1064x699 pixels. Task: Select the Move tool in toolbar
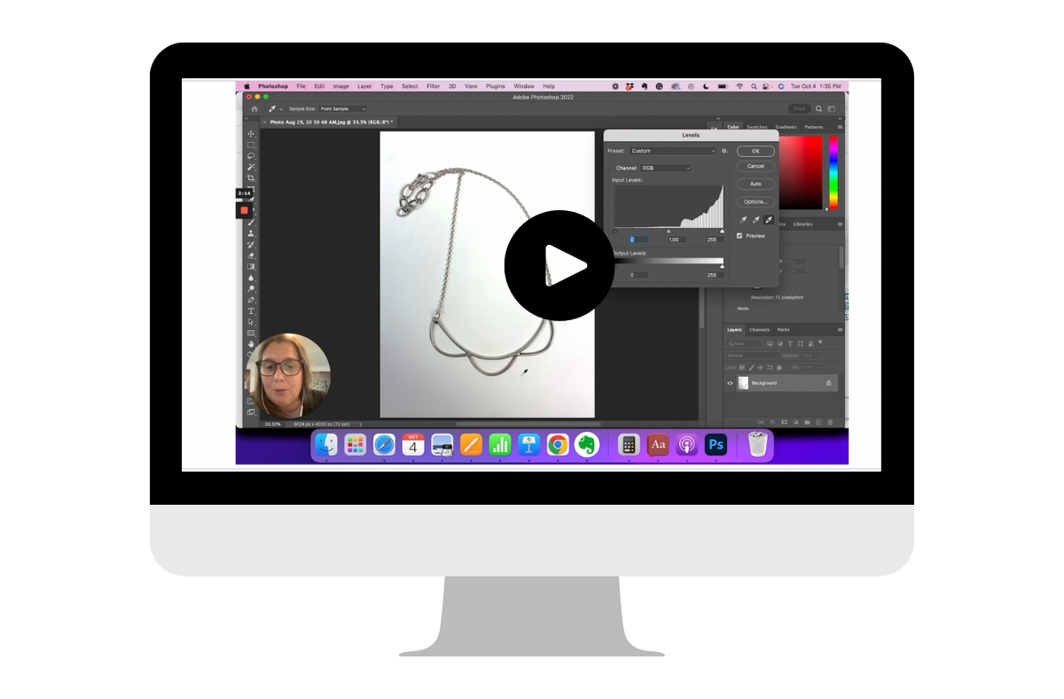pos(251,134)
